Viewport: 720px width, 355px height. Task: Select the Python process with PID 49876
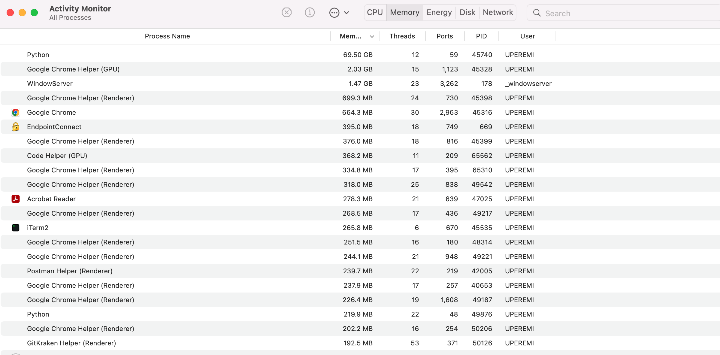pyautogui.click(x=360, y=314)
